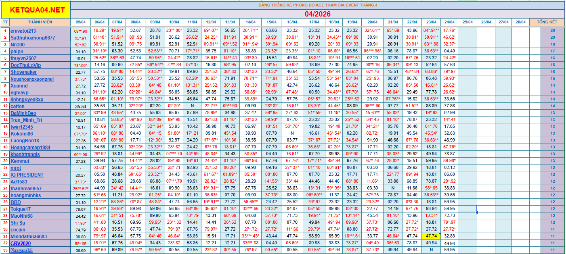566x254 pixels.
Task: Open the KETQUA04.NET link
Action: tap(37, 10)
